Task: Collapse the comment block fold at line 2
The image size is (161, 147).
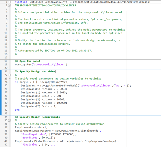Action: (x=9, y=5)
